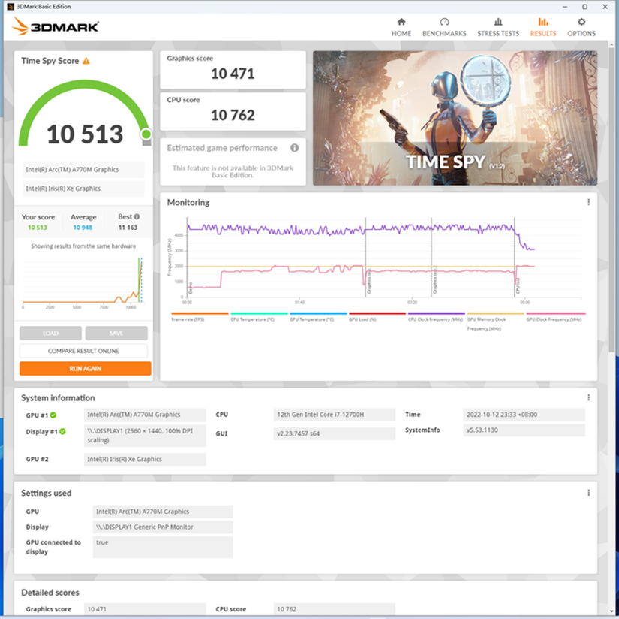
Task: Open the Stress Tests chart icon
Action: (x=498, y=22)
